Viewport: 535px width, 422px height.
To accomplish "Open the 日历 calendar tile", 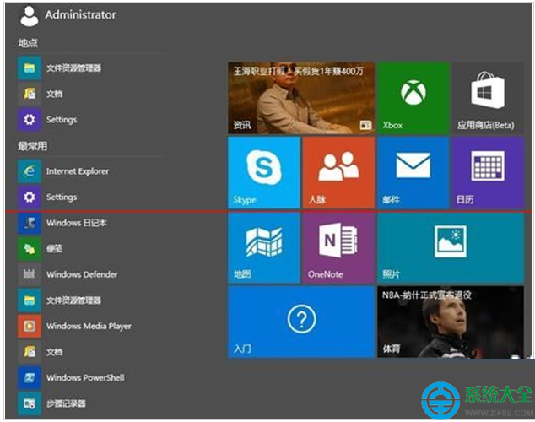I will click(x=488, y=173).
